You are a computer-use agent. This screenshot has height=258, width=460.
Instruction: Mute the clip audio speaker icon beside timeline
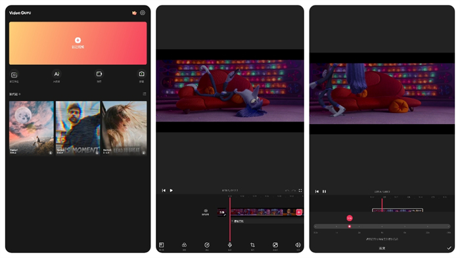205,212
